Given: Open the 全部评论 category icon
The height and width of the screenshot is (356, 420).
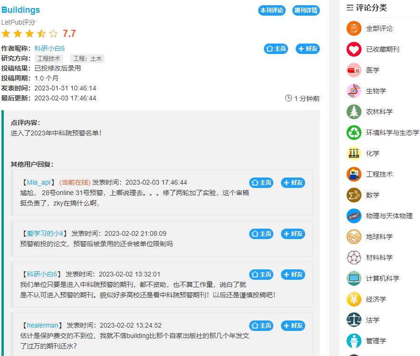Looking at the screenshot, I should (x=354, y=28).
